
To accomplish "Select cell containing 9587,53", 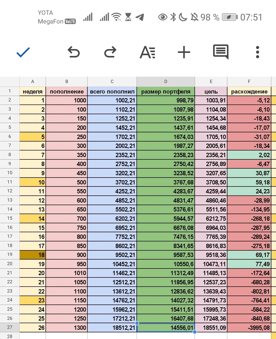I will (x=166, y=255).
